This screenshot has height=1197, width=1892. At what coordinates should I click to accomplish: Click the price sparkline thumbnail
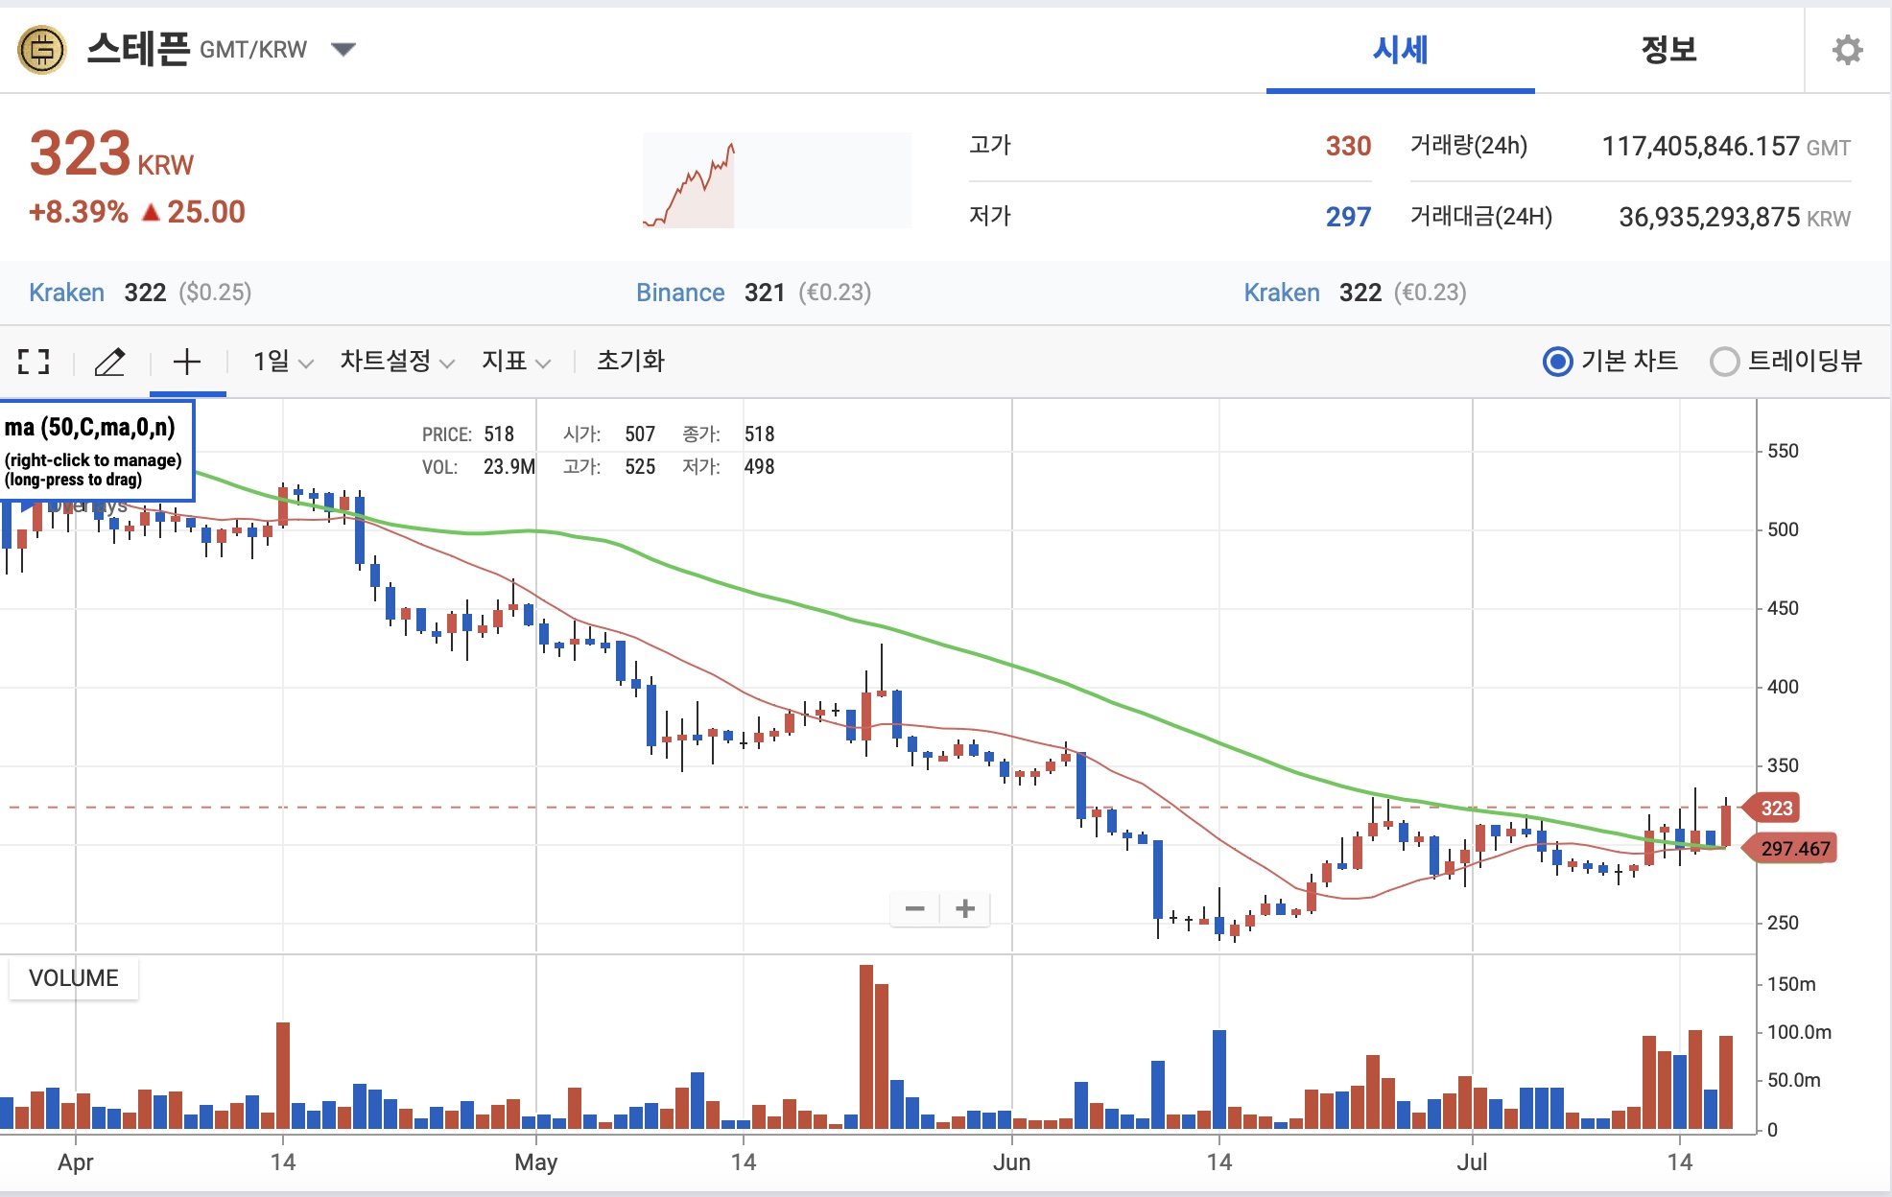pos(777,179)
